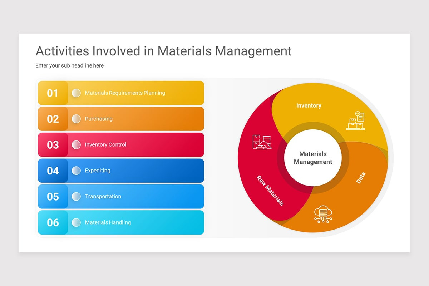
Task: Click the inventory boxes with checklist icon
Action: click(x=356, y=121)
